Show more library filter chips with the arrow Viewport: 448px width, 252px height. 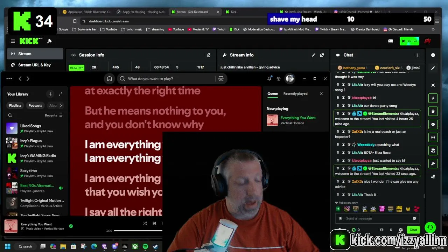[x=61, y=105]
